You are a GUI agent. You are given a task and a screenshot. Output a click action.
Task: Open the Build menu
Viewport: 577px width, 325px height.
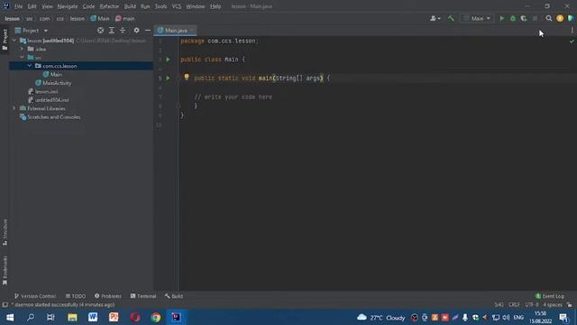tap(130, 6)
